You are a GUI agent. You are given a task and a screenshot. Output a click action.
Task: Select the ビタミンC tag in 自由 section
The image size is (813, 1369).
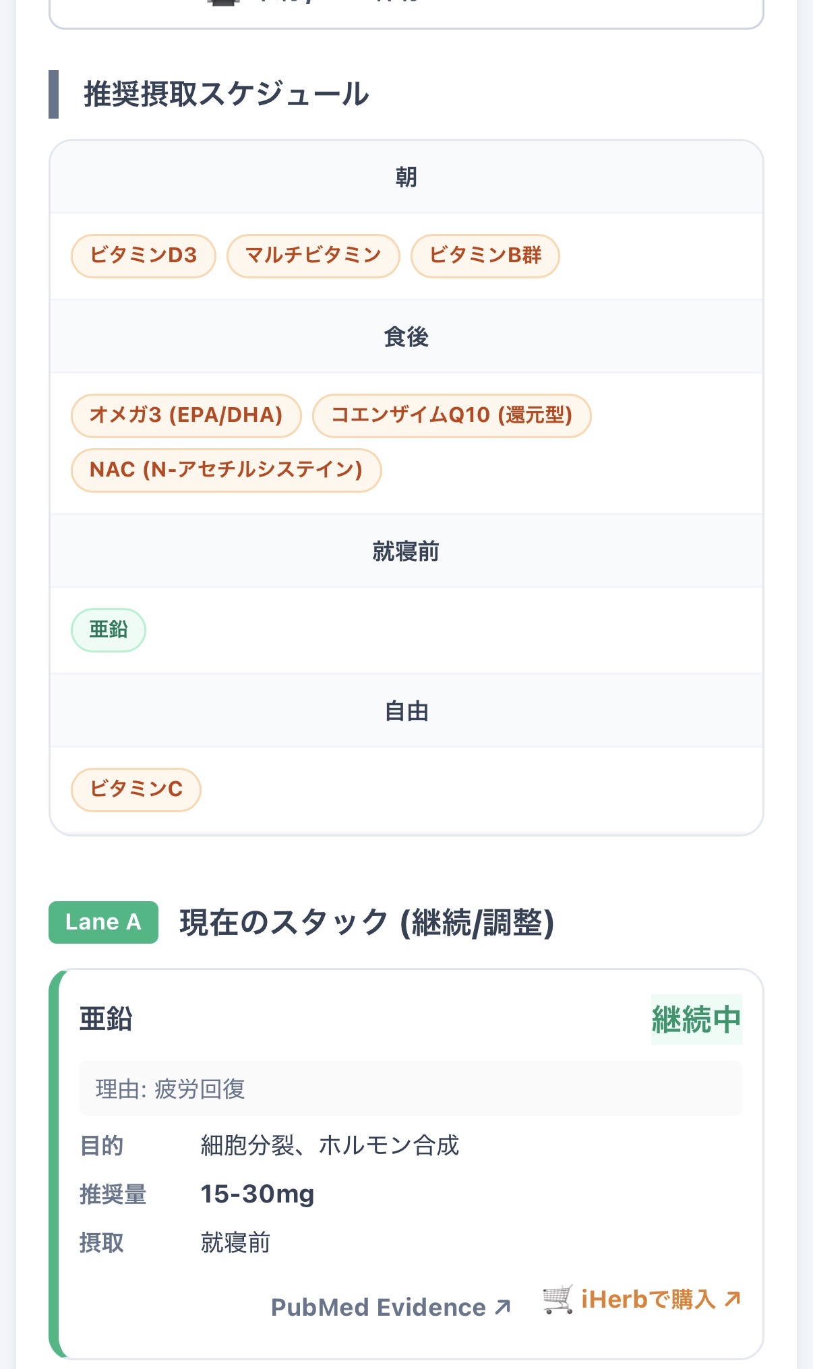[135, 790]
